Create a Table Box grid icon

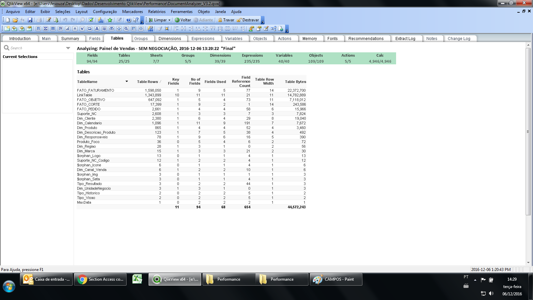(x=53, y=29)
